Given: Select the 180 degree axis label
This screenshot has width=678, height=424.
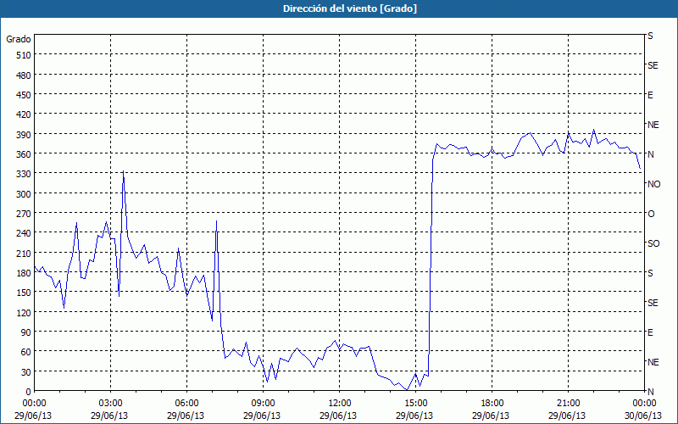Looking at the screenshot, I should pyautogui.click(x=25, y=273).
